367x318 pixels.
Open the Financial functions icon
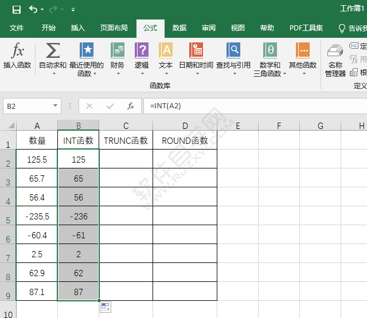pos(118,52)
